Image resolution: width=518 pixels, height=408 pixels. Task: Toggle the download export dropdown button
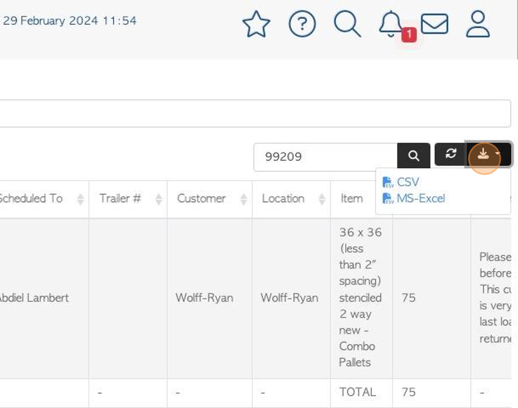click(488, 154)
